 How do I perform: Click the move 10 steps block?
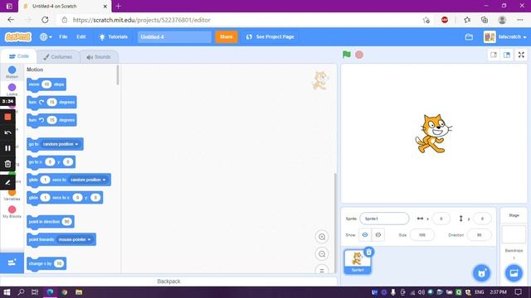click(46, 84)
